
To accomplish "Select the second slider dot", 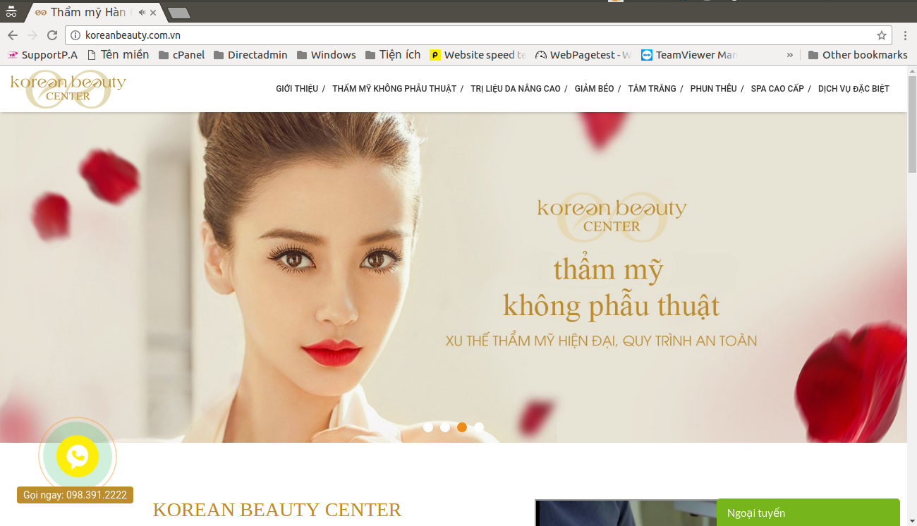I will pos(445,427).
